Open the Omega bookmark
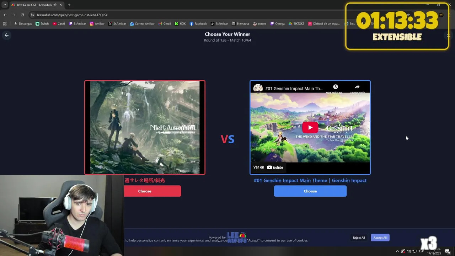The image size is (455, 256). 277,24
